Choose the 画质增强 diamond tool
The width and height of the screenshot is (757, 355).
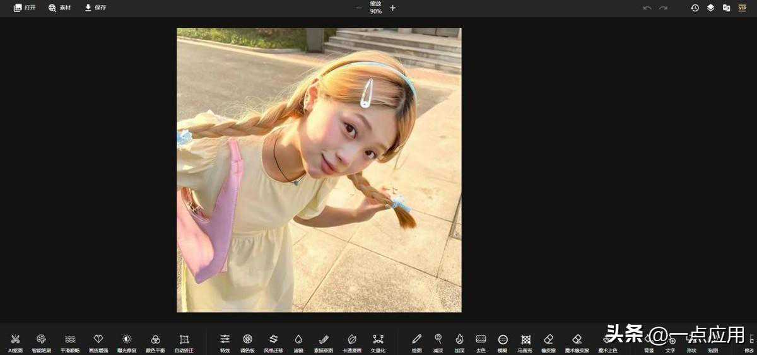tap(98, 343)
